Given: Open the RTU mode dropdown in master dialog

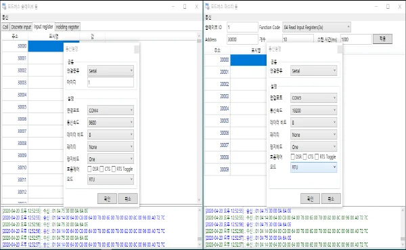Looking at the screenshot, I should 313,167.
